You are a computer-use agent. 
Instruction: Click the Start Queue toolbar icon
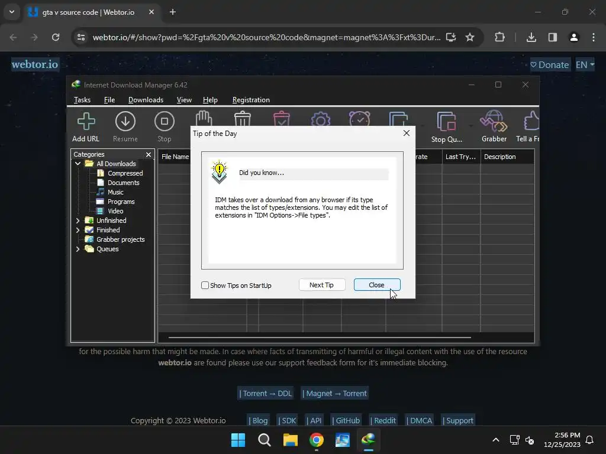[398, 119]
